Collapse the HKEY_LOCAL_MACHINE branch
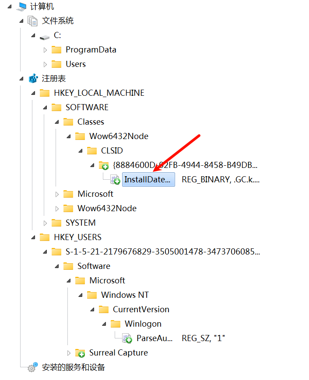309x380 pixels. click(x=33, y=93)
